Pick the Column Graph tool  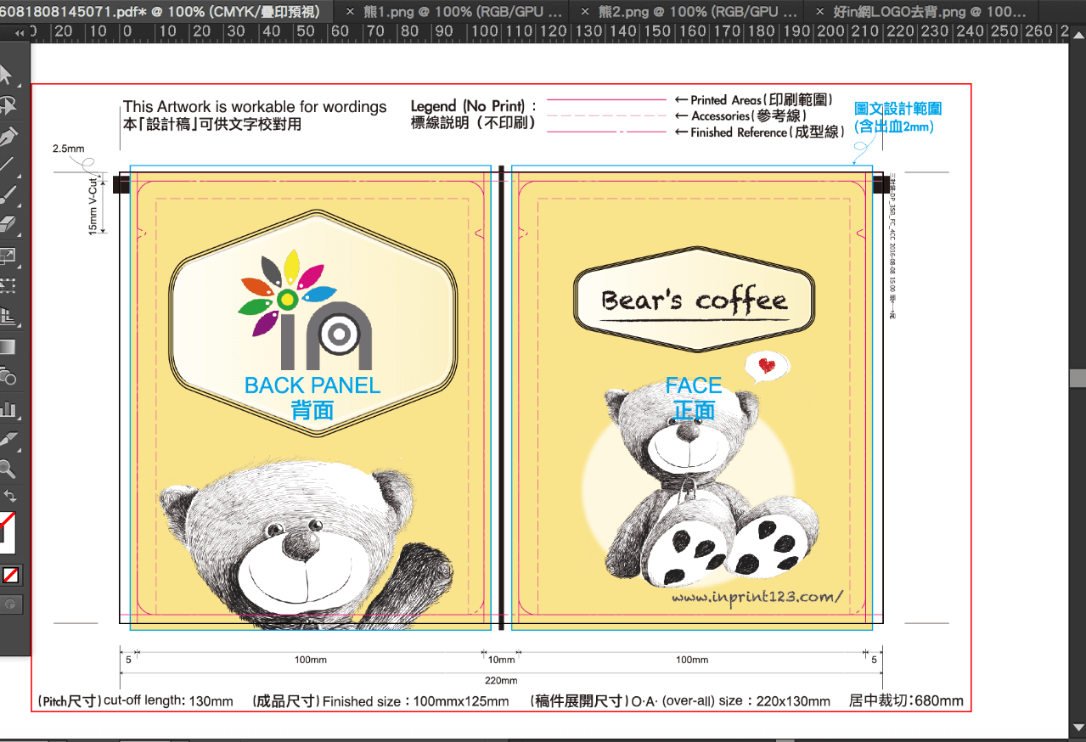[8, 408]
